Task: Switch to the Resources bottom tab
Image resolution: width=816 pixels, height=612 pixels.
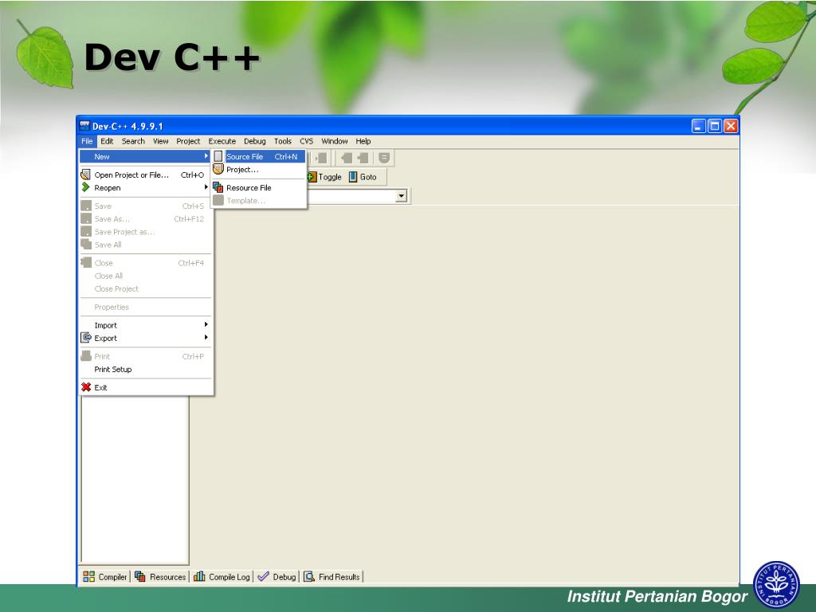Action: coord(161,577)
